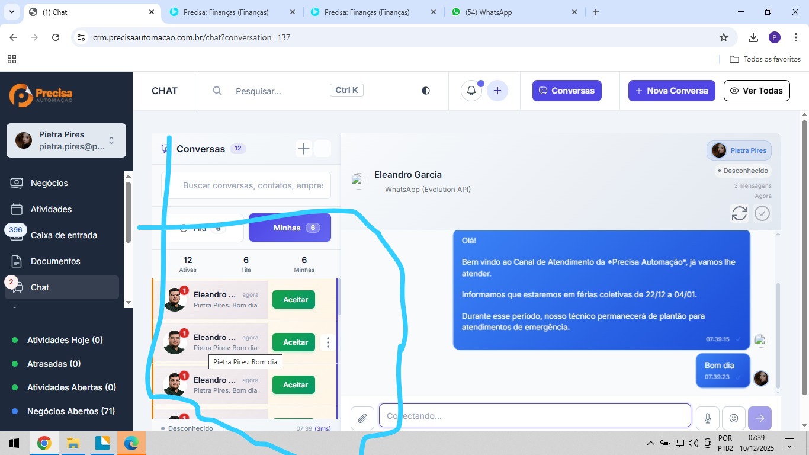The height and width of the screenshot is (455, 809).
Task: Open three-dot menu on second conversation
Action: tap(328, 342)
